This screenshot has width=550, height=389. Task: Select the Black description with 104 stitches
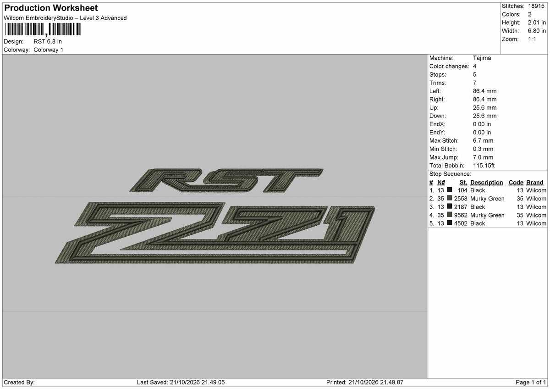click(x=478, y=190)
